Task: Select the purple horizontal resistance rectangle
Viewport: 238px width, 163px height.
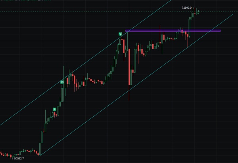Action: click(173, 30)
